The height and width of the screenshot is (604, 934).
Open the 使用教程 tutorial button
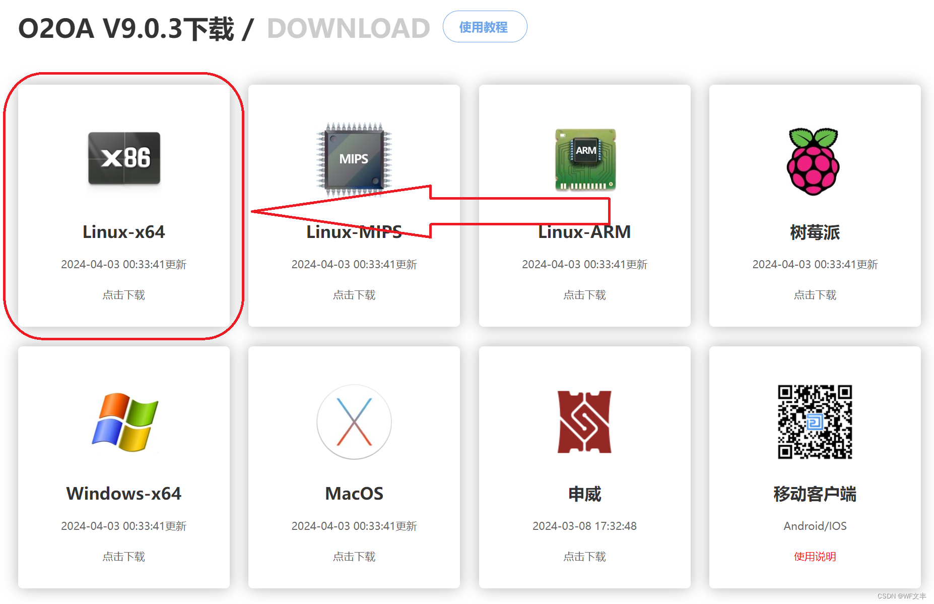click(484, 27)
